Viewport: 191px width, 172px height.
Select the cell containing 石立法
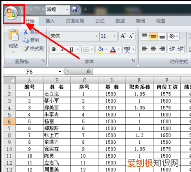(57, 94)
